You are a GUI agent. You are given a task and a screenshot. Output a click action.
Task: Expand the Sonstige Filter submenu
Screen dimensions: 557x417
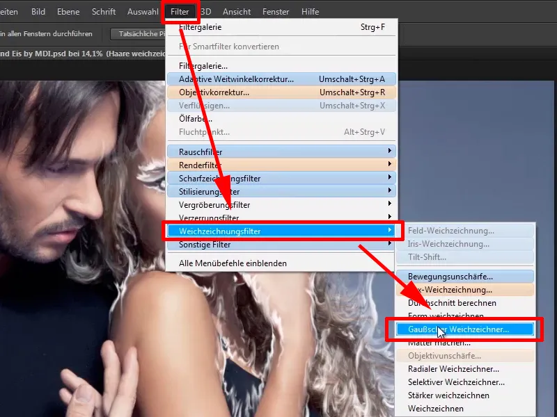coord(281,245)
